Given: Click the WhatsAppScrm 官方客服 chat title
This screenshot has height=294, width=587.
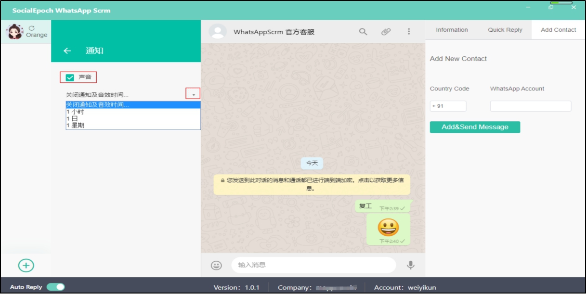Looking at the screenshot, I should pos(274,32).
